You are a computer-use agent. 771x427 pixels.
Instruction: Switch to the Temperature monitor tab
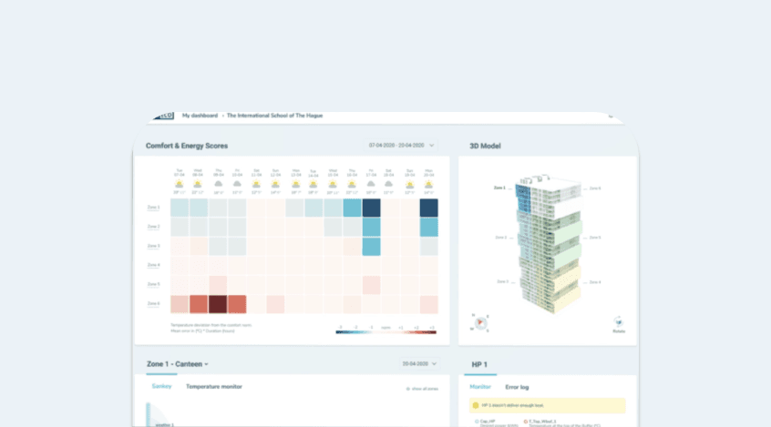pos(214,387)
